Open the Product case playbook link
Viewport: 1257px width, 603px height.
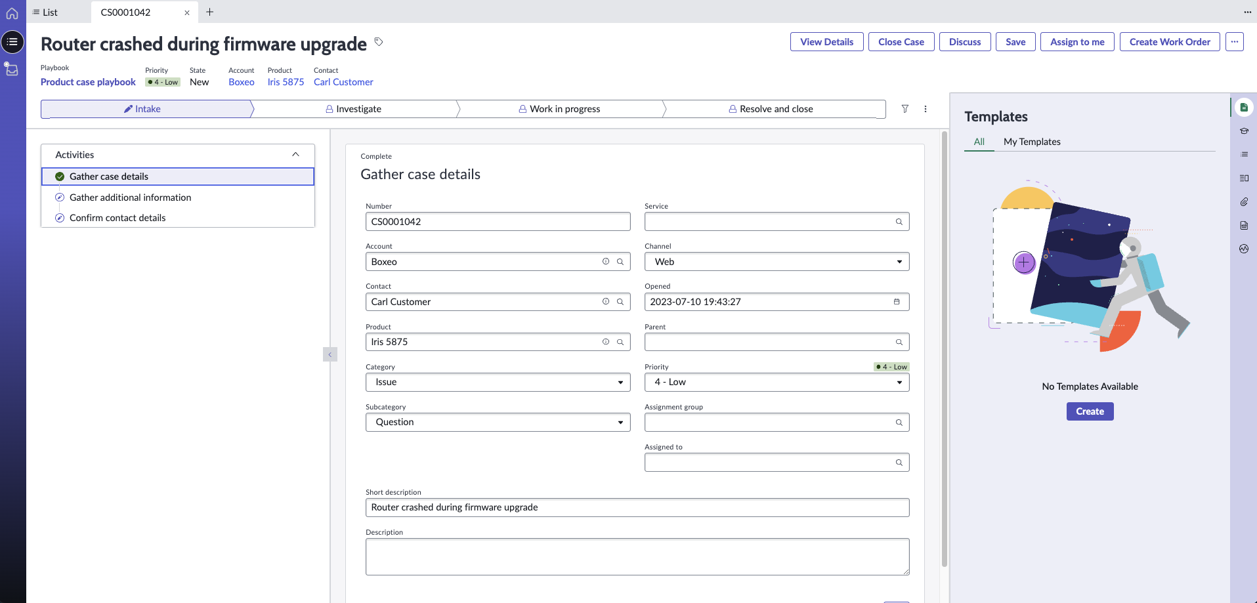coord(87,81)
